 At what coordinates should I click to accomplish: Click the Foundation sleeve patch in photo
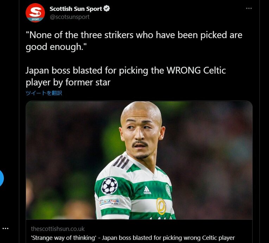point(109,202)
